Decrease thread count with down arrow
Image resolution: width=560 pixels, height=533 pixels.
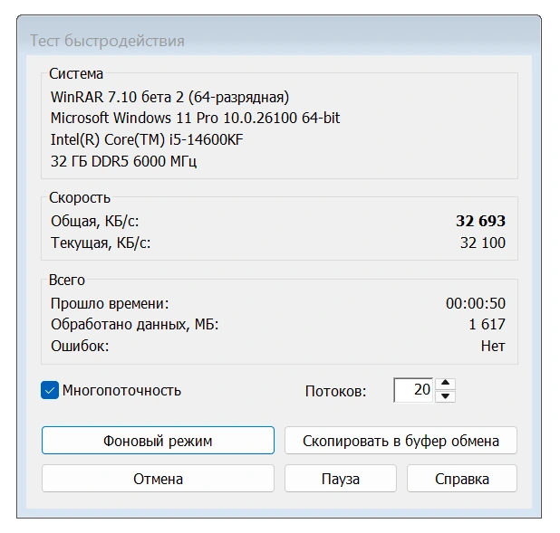coord(445,396)
